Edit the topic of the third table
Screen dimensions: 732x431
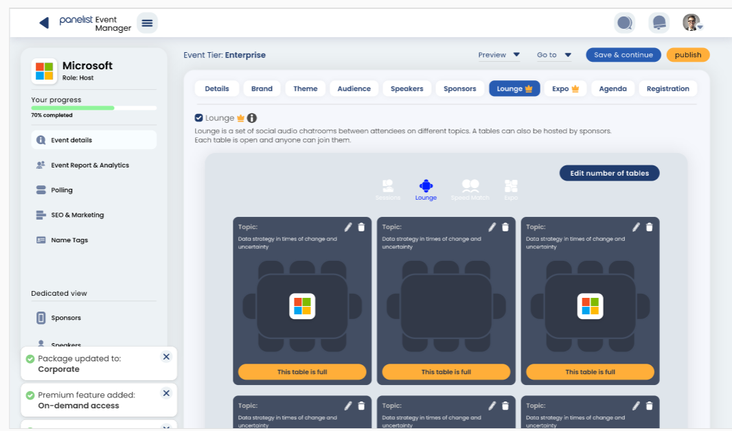(x=636, y=227)
